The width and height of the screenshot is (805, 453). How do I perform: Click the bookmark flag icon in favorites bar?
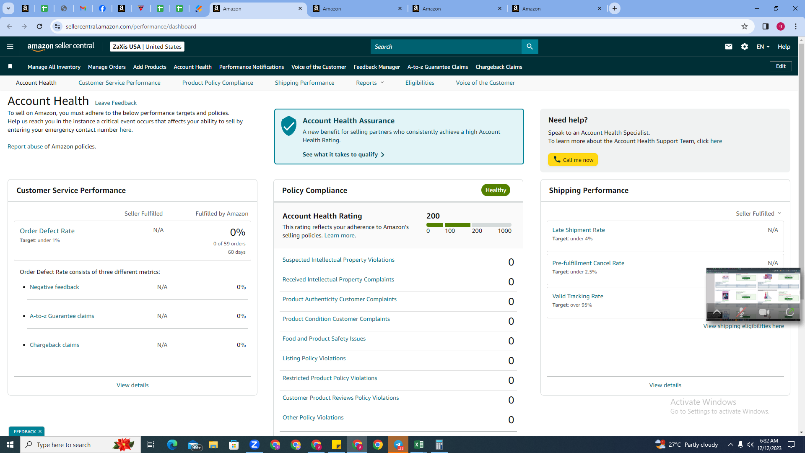click(x=10, y=67)
